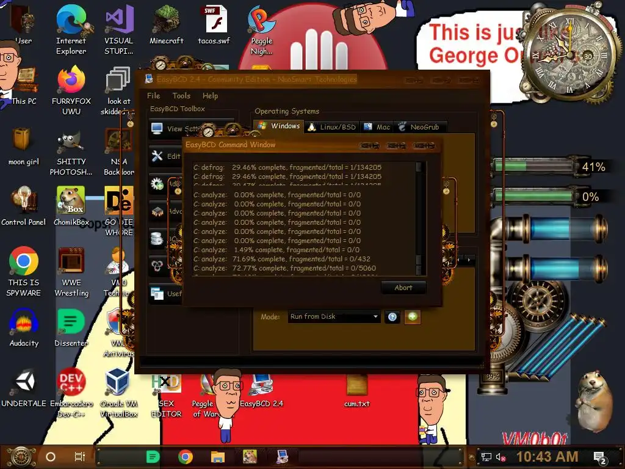Click the 'C: analyze: 71.69% complete' output line
The image size is (625, 469).
282,259
